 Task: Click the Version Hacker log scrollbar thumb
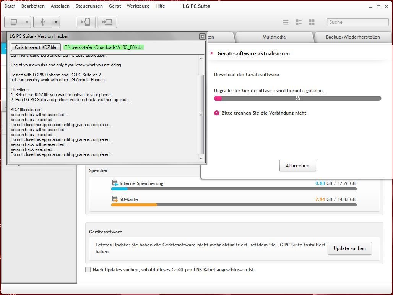pyautogui.click(x=201, y=114)
